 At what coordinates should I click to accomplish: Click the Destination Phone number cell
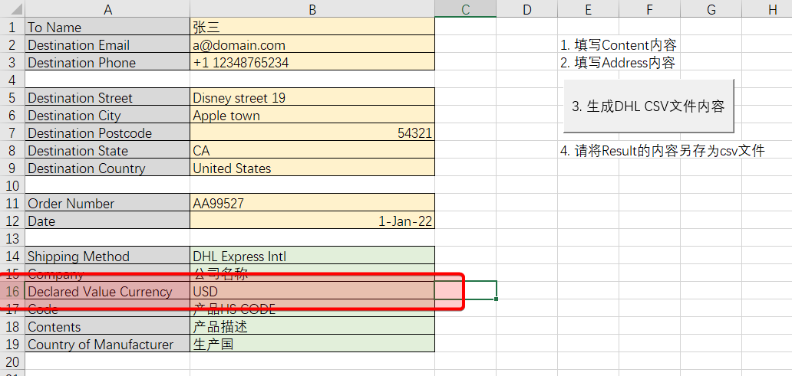[x=312, y=63]
